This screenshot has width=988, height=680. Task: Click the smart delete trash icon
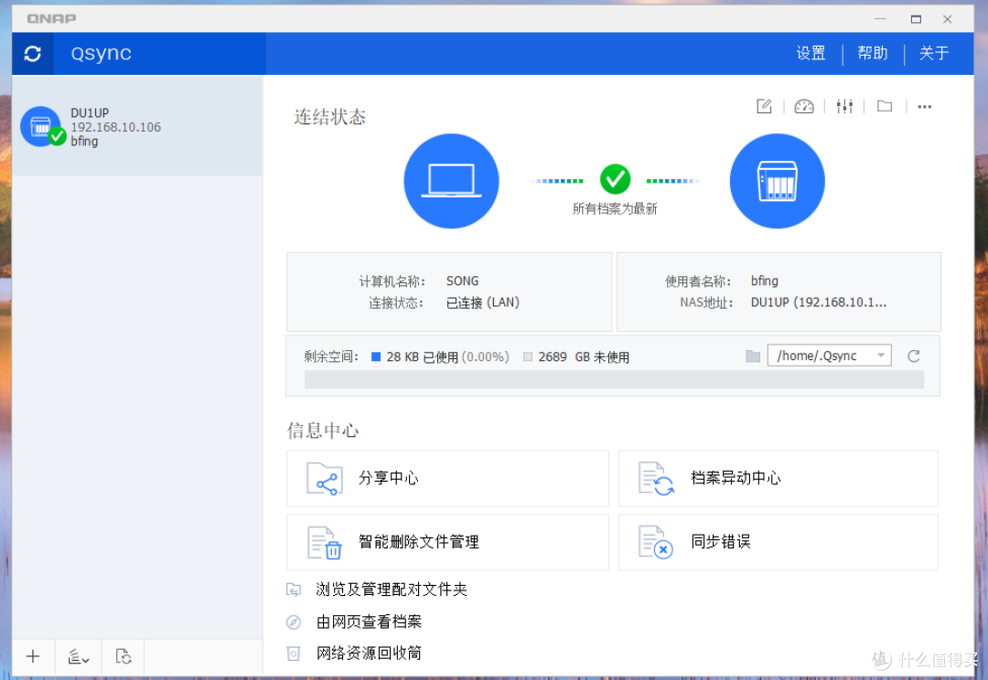[325, 542]
